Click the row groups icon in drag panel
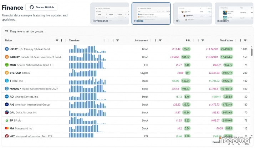255x148 pixels. [6, 31]
